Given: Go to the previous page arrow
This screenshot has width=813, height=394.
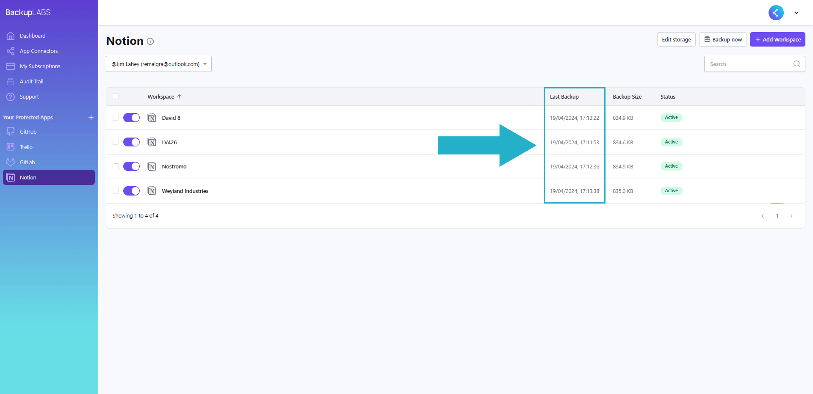Looking at the screenshot, I should pyautogui.click(x=763, y=216).
